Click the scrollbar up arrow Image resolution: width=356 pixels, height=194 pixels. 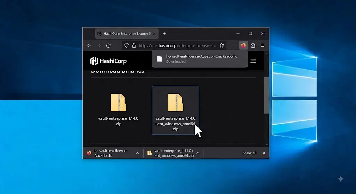(267, 54)
